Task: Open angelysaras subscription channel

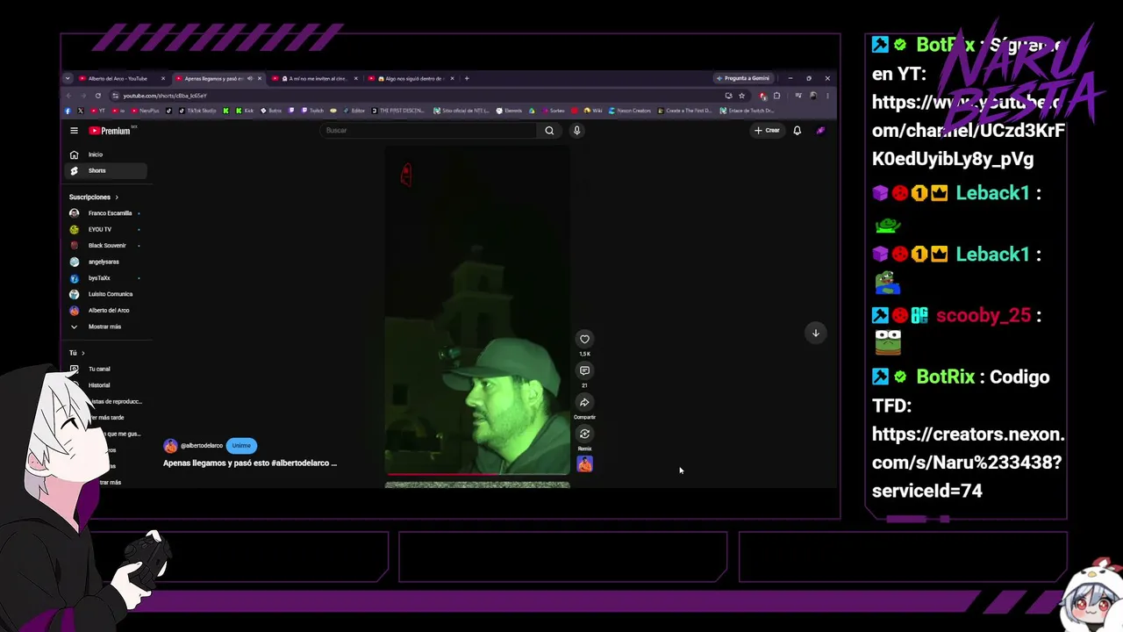Action: (107, 262)
